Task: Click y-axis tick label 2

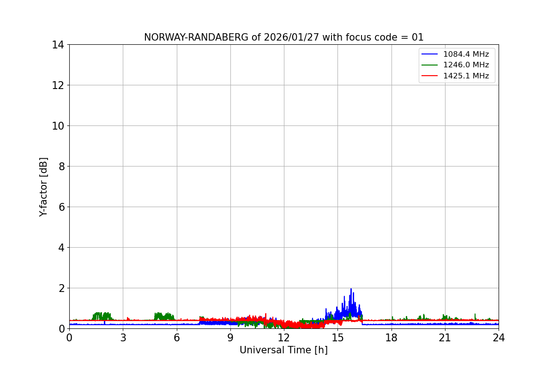Action: (x=61, y=288)
